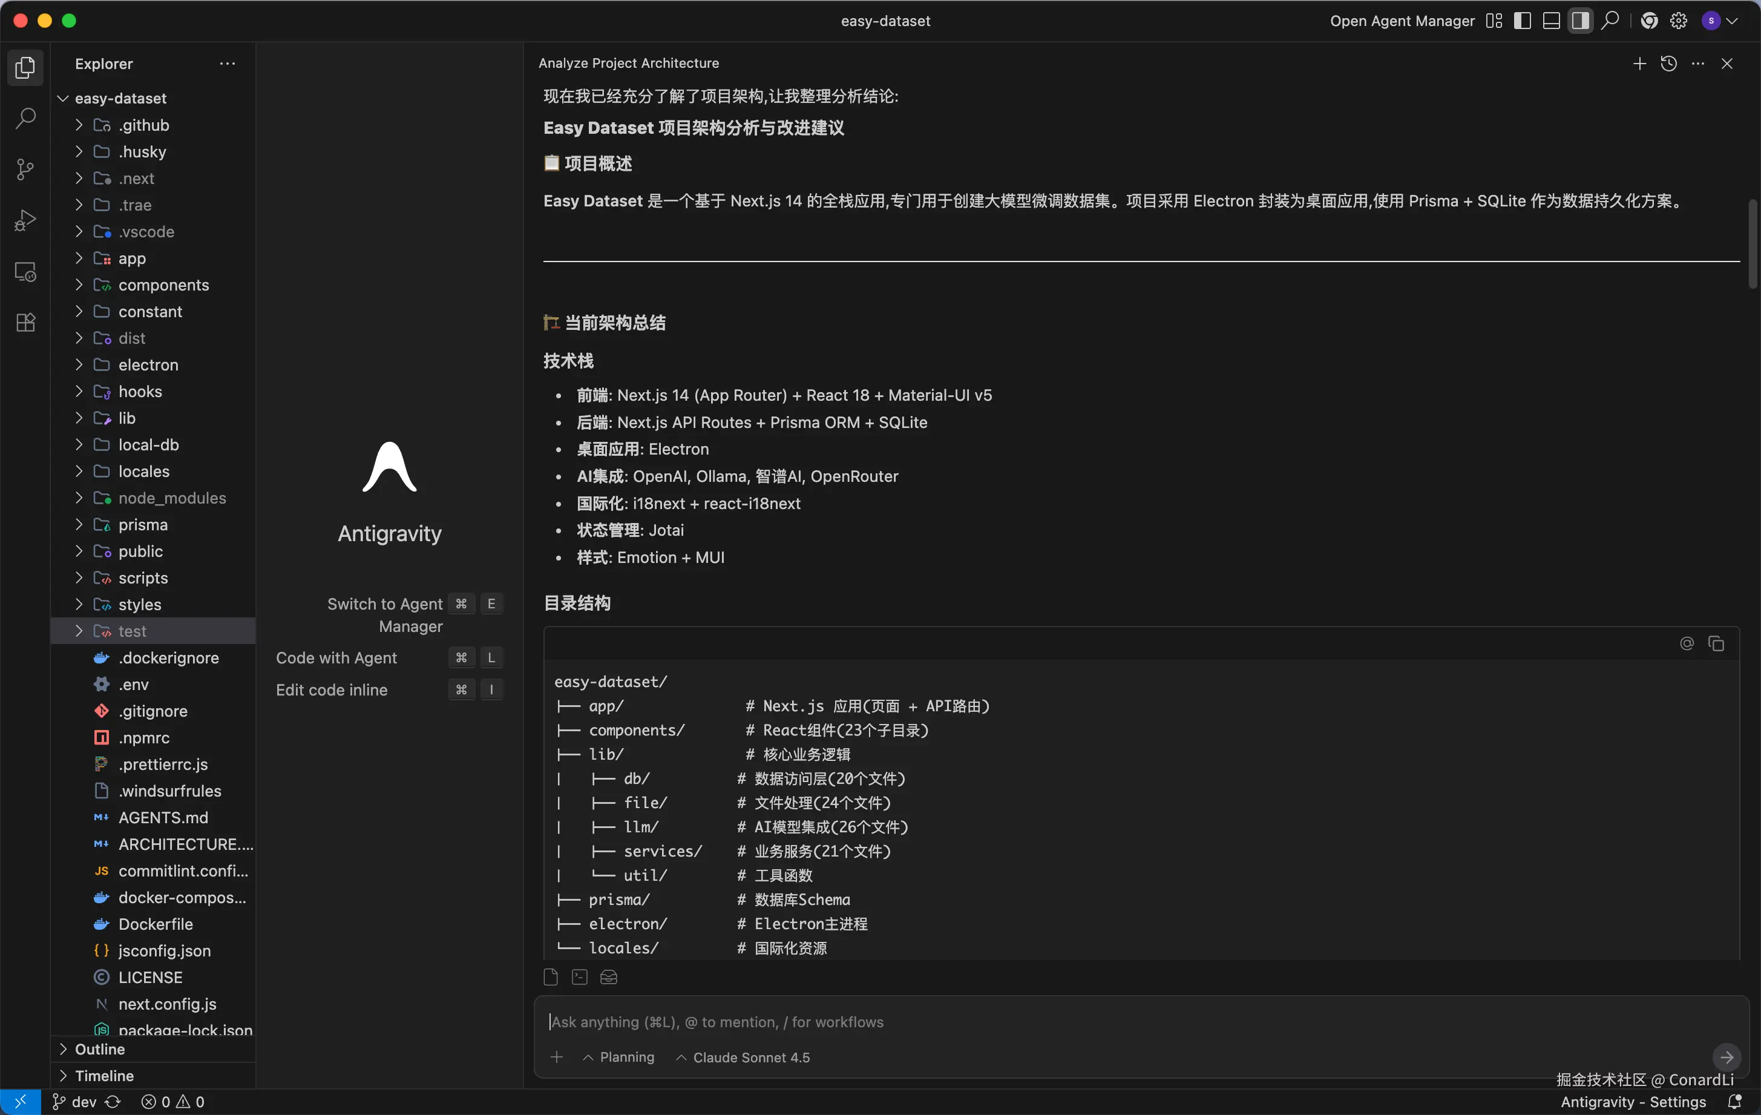Image resolution: width=1761 pixels, height=1115 pixels.
Task: Expand the Outline section
Action: click(x=99, y=1048)
